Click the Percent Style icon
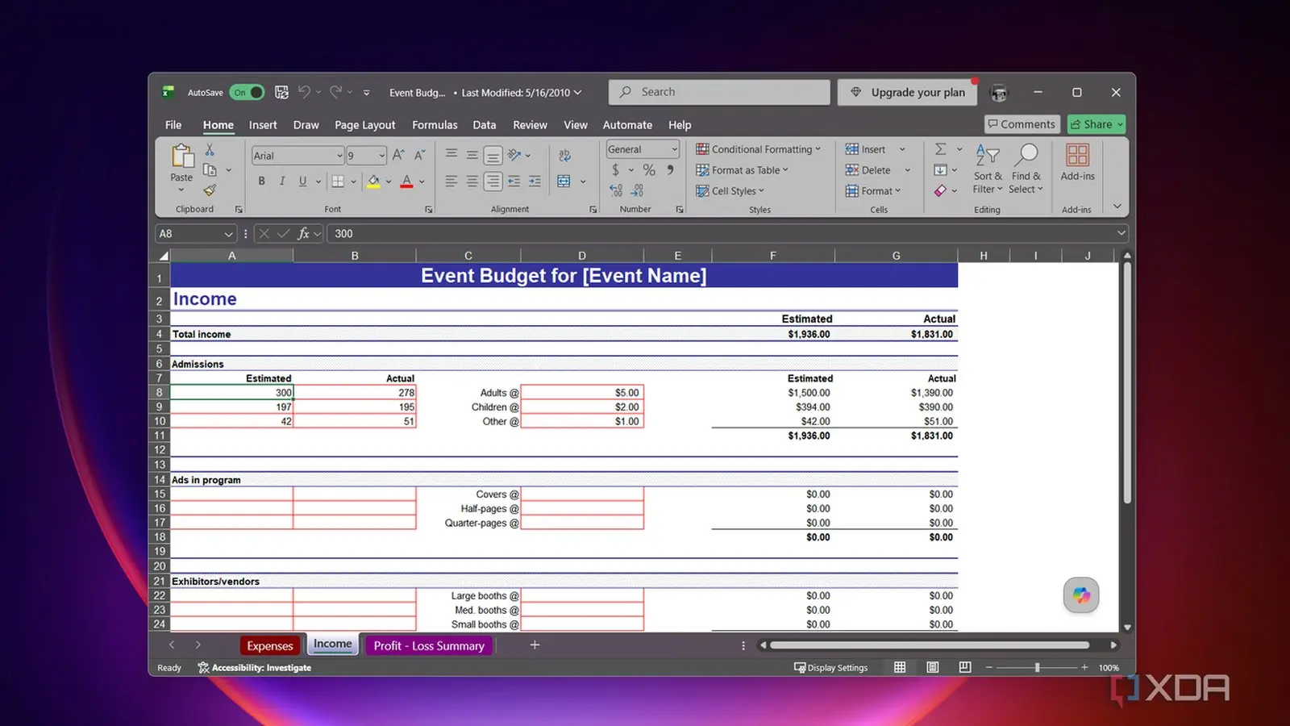This screenshot has height=726, width=1290. (x=649, y=170)
